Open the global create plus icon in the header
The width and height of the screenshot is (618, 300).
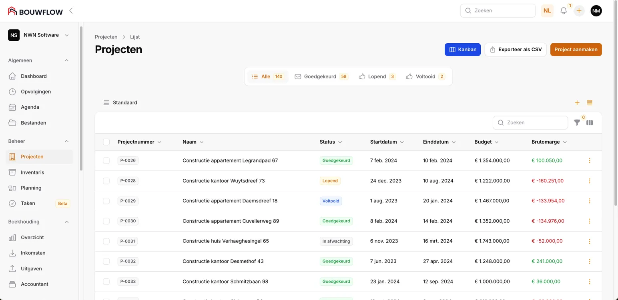coord(579,10)
